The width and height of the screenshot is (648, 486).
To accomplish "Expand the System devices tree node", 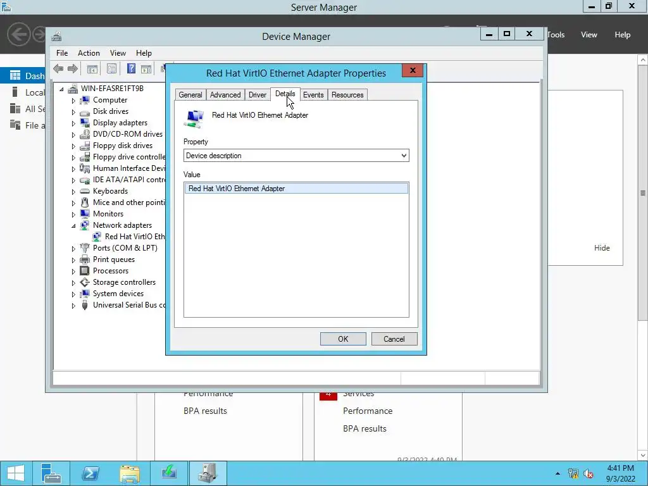I will pyautogui.click(x=73, y=294).
